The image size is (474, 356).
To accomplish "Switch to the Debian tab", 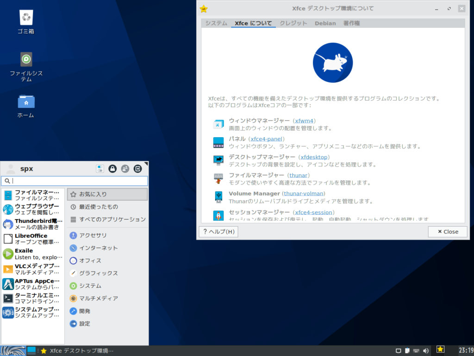I will 325,23.
